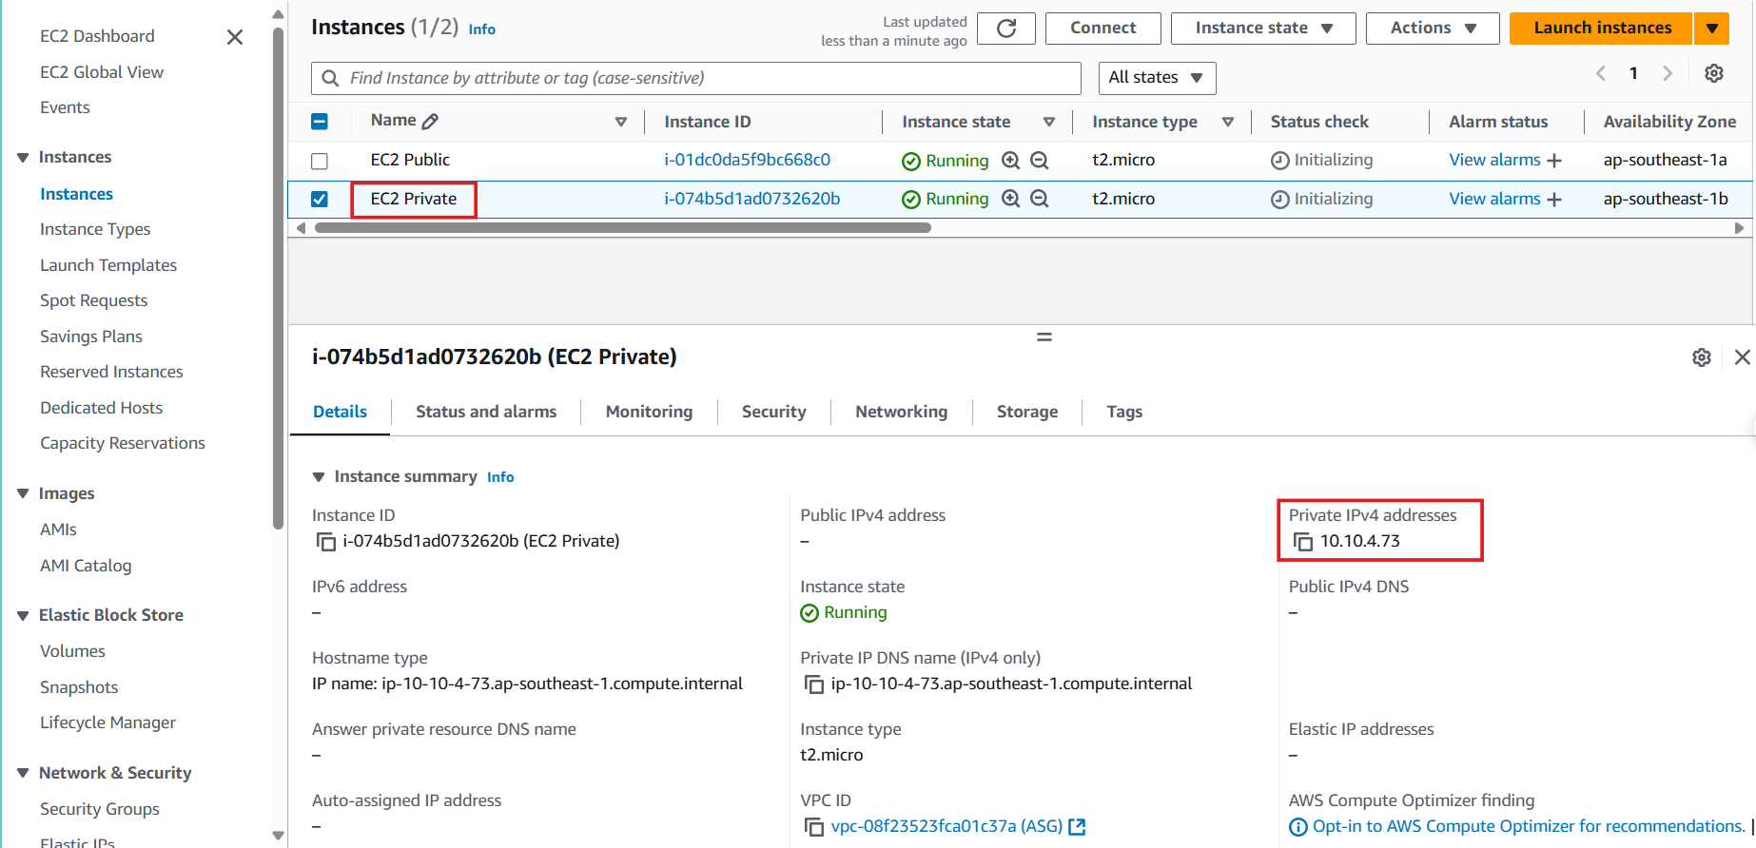The image size is (1756, 848).
Task: Switch to Status and alarms tab
Action: [x=486, y=412]
